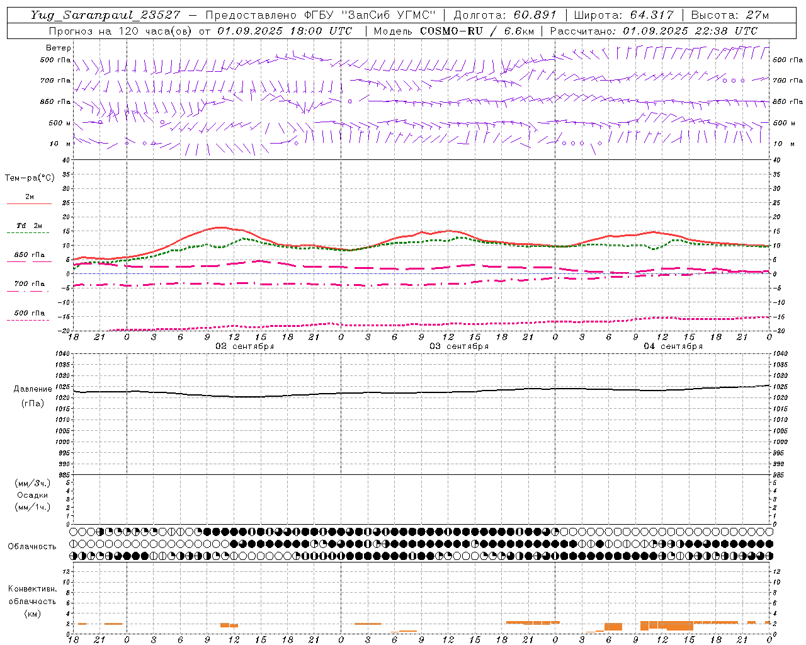Click the station name Yug_Saranpaul_23527
Screen dimensions: 806x645
(105, 15)
